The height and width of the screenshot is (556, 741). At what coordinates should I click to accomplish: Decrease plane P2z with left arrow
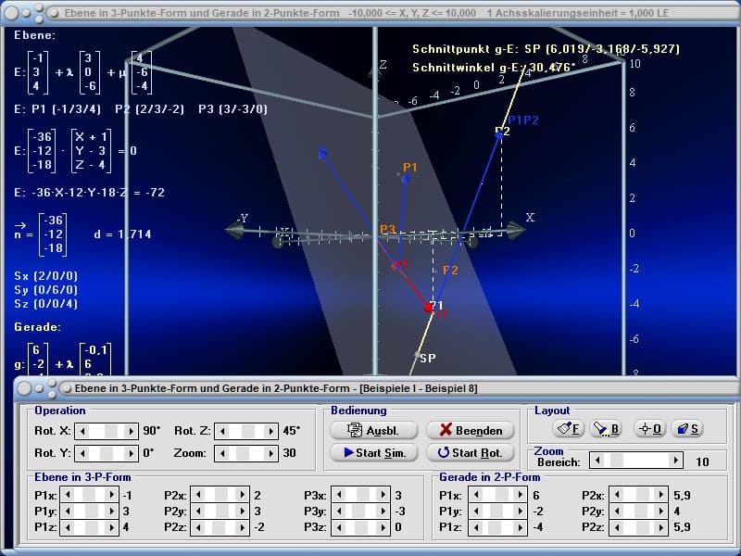pos(198,527)
